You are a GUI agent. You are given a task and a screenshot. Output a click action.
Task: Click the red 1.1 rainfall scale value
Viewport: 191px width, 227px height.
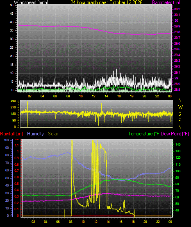[17, 145]
